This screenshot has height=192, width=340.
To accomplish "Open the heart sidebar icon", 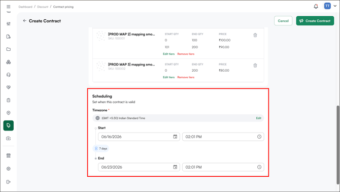I will click(9, 87).
